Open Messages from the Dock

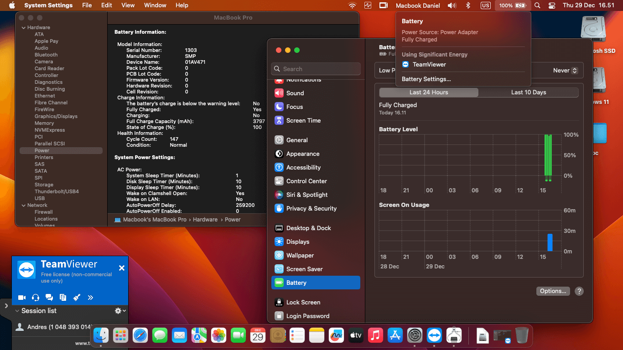pos(160,336)
